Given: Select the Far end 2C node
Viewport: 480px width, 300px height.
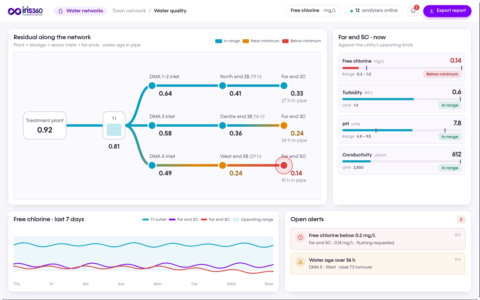Looking at the screenshot, I should [x=284, y=86].
